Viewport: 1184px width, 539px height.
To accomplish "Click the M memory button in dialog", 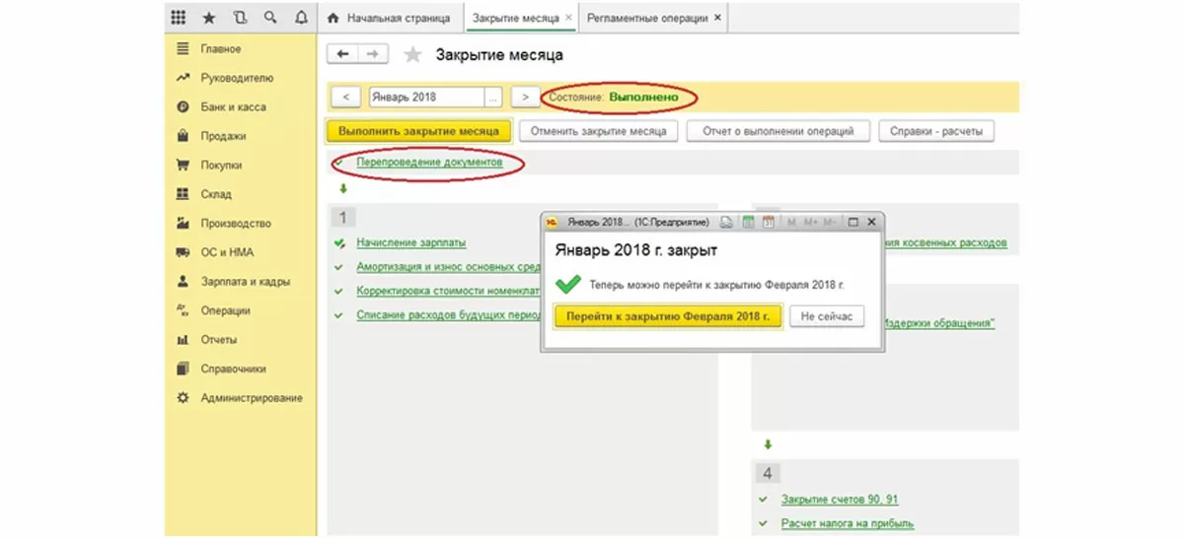I will coord(791,223).
